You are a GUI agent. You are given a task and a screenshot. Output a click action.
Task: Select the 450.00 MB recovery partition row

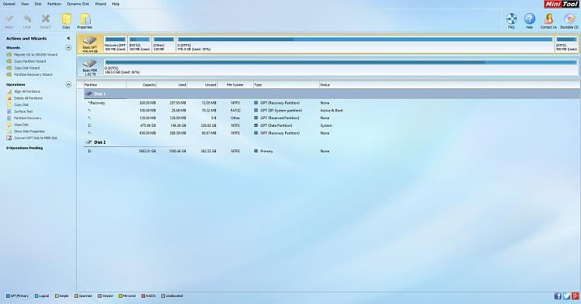[x=332, y=133]
